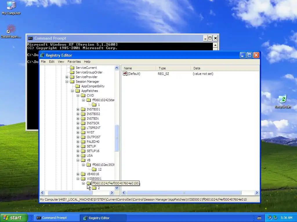The image size is (297, 222).
Task: Expand the VB40016 key
Action: pos(78,174)
